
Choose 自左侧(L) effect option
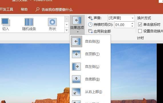coord(90,67)
